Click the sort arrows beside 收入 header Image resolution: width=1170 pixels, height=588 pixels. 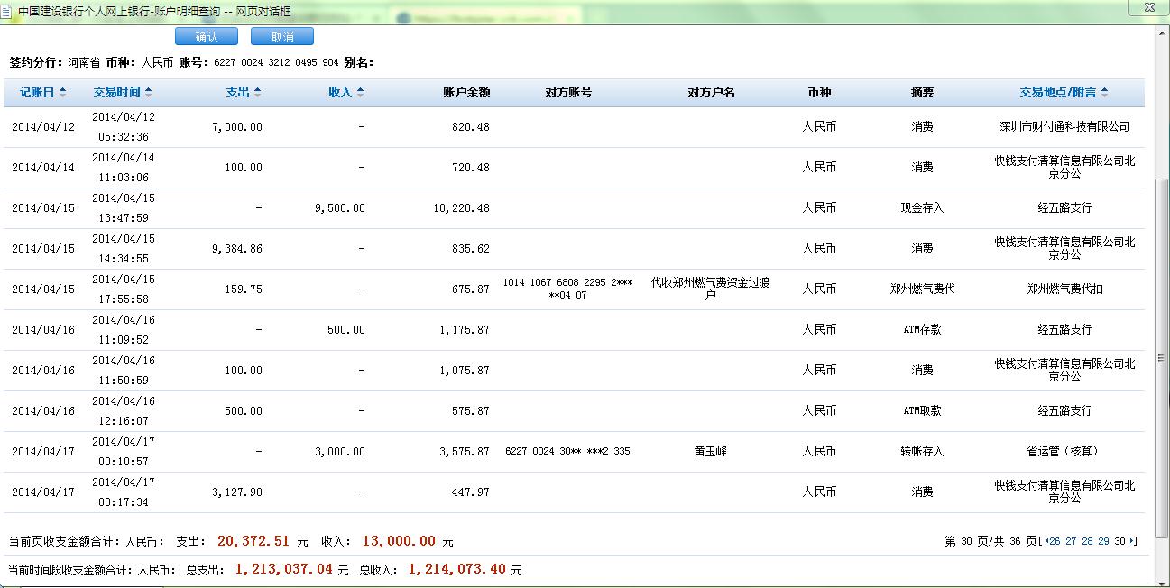[x=360, y=93]
